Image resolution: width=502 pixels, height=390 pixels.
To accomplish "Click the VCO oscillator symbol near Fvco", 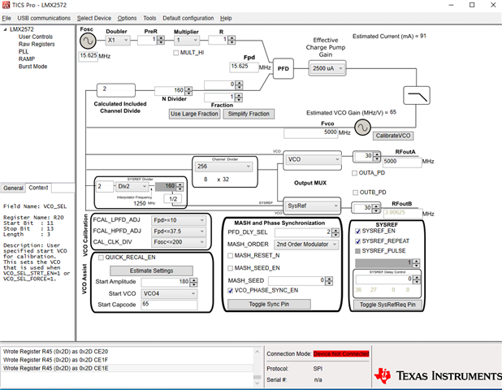I will (x=363, y=127).
